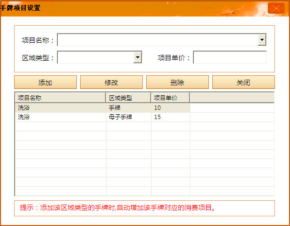Select the 洗浴 row with 母子手牌 type
This screenshot has width=290, height=226.
(102, 117)
